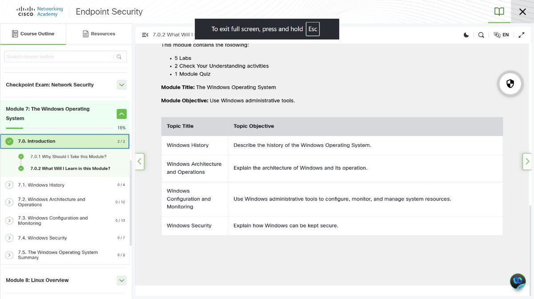Click the Esc key hint in banner
The height and width of the screenshot is (299, 534).
(312, 29)
